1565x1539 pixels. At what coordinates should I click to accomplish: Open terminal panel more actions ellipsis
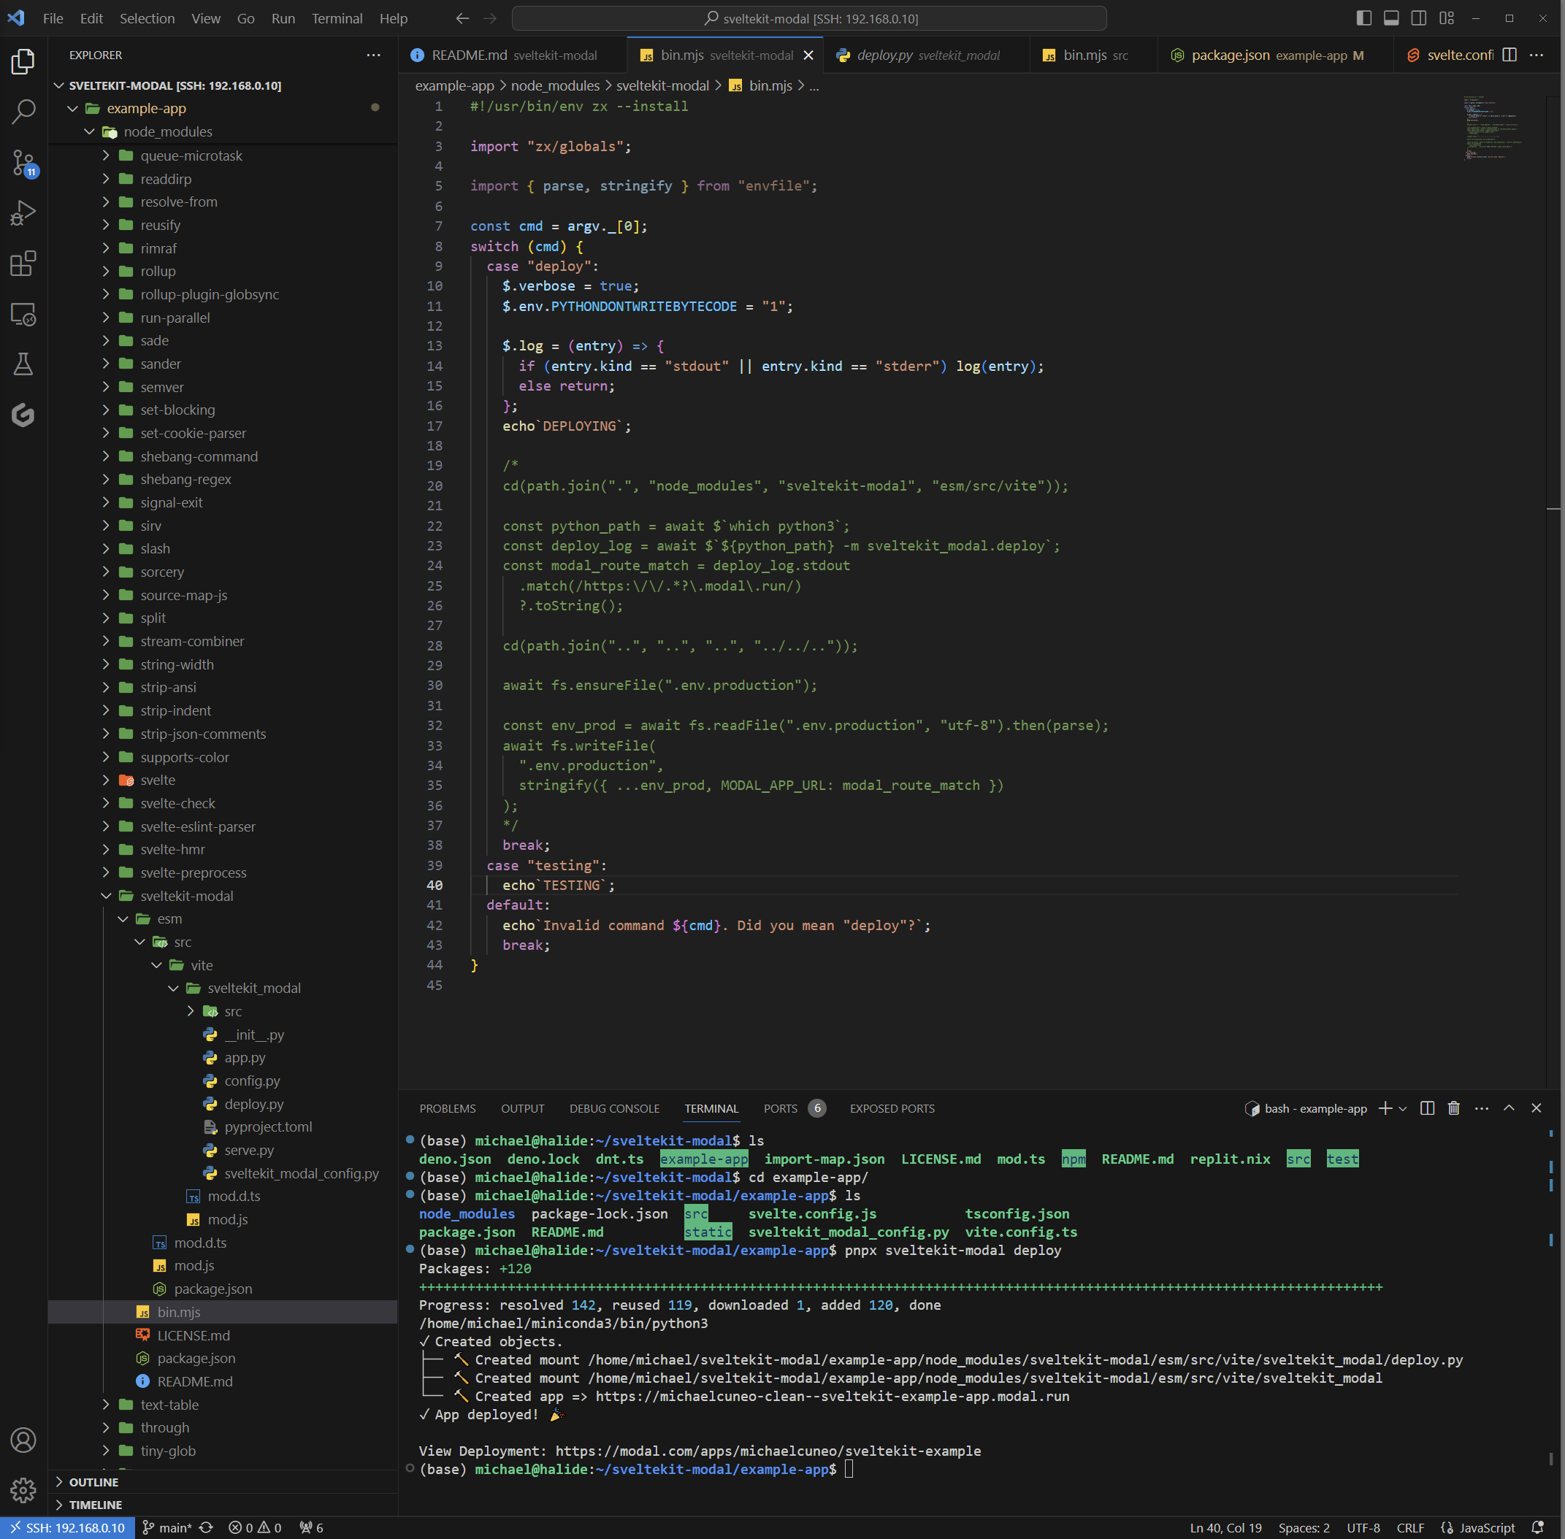(x=1481, y=1108)
